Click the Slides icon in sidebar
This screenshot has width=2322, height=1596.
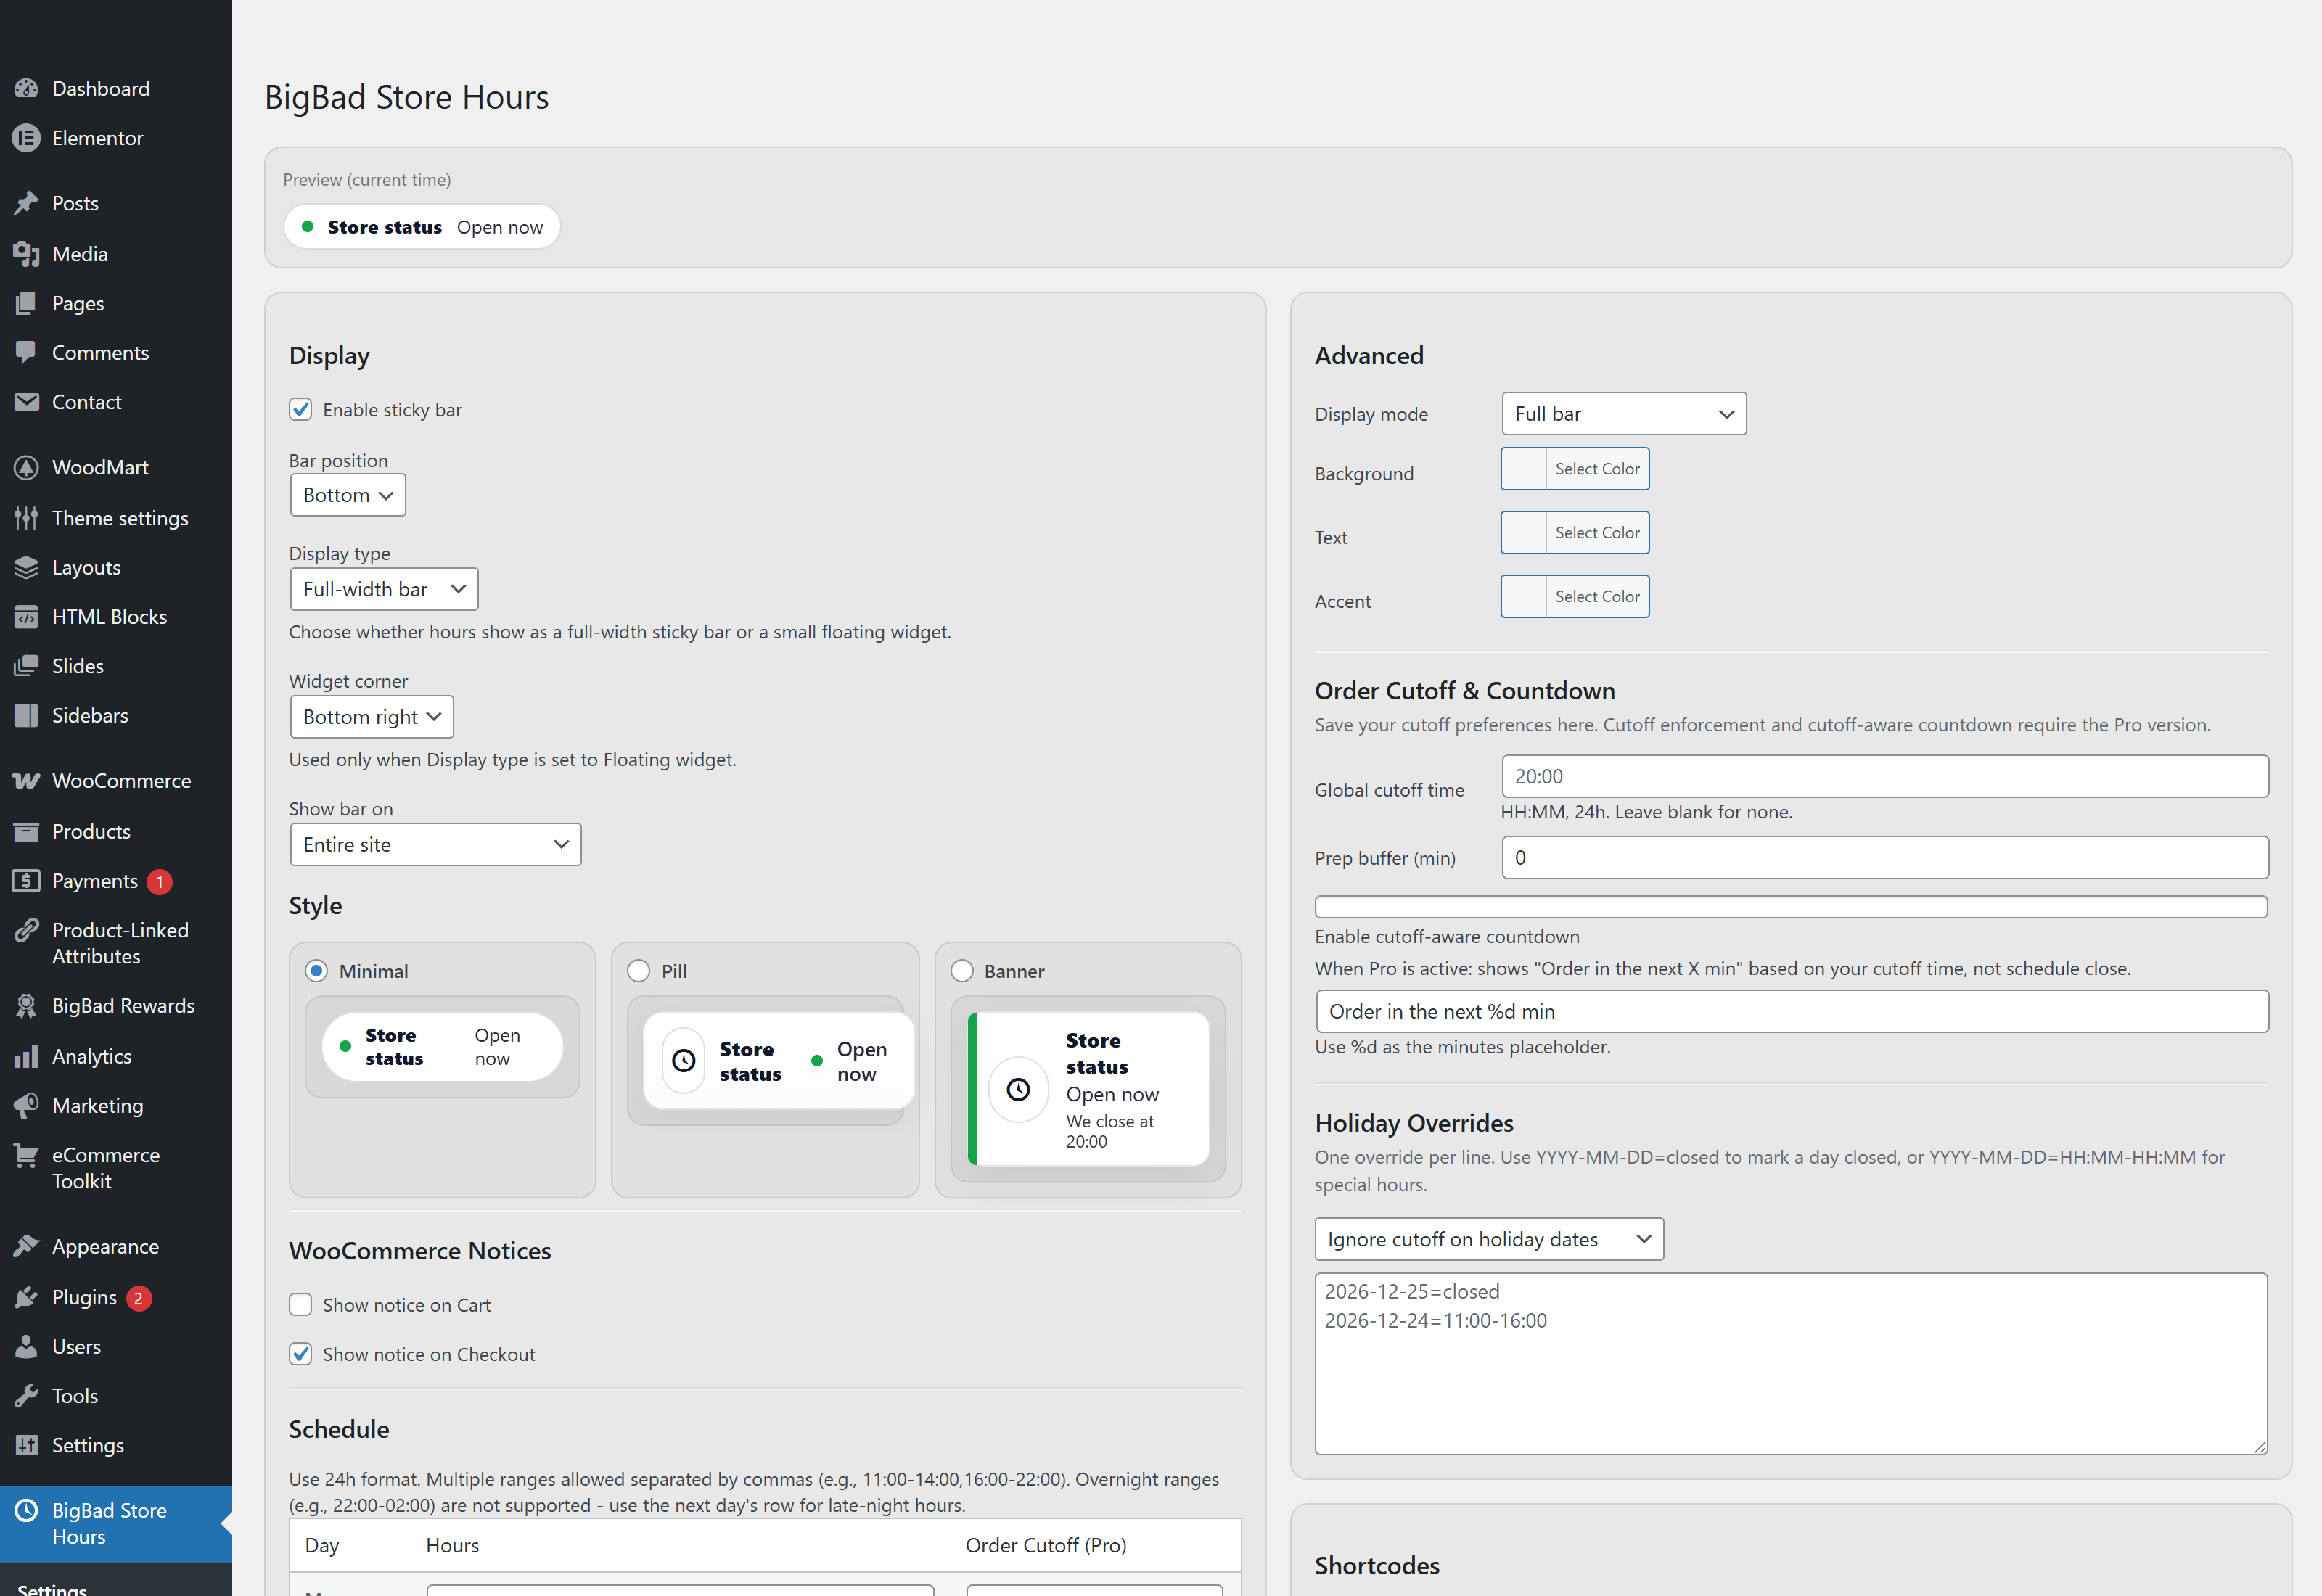(x=27, y=666)
